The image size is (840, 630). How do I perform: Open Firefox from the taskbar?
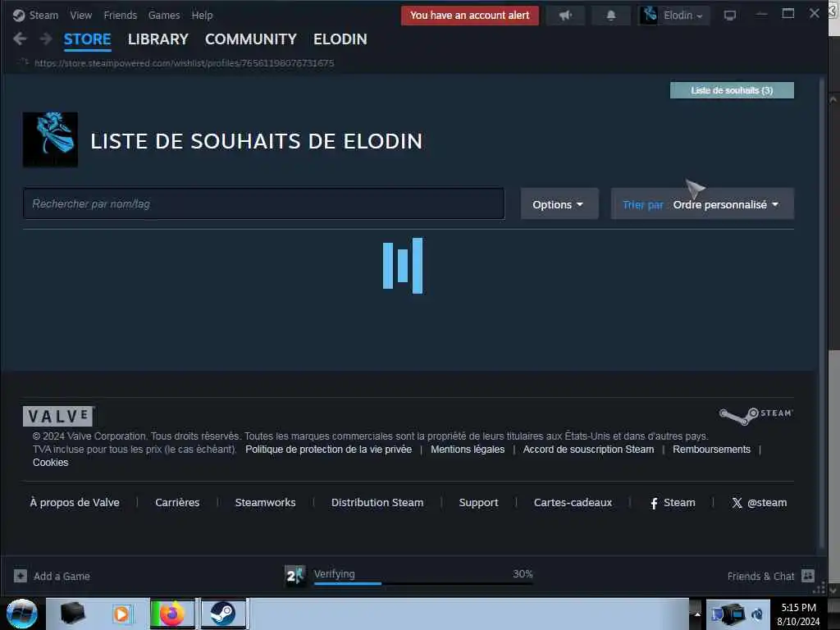(x=172, y=614)
